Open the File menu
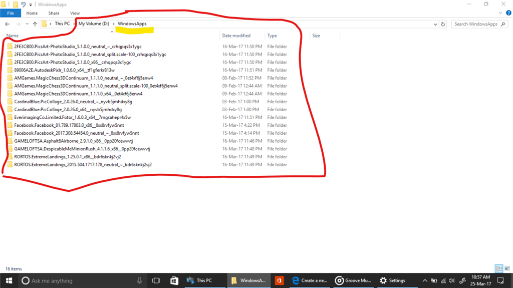The width and height of the screenshot is (513, 288). pyautogui.click(x=11, y=13)
